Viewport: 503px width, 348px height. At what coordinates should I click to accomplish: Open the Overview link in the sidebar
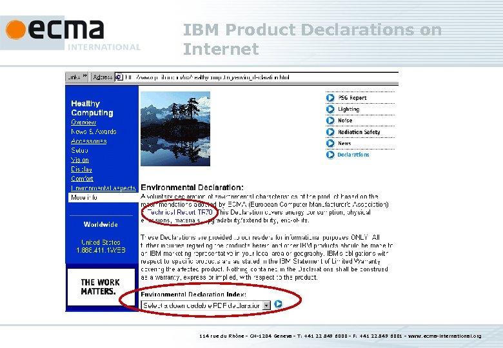tap(83, 122)
